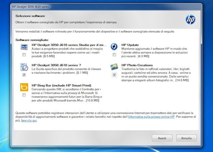Click the 'HP Deskjet 3050 J610 series Studio' title
This screenshot has width=213, height=152.
[x=69, y=45]
